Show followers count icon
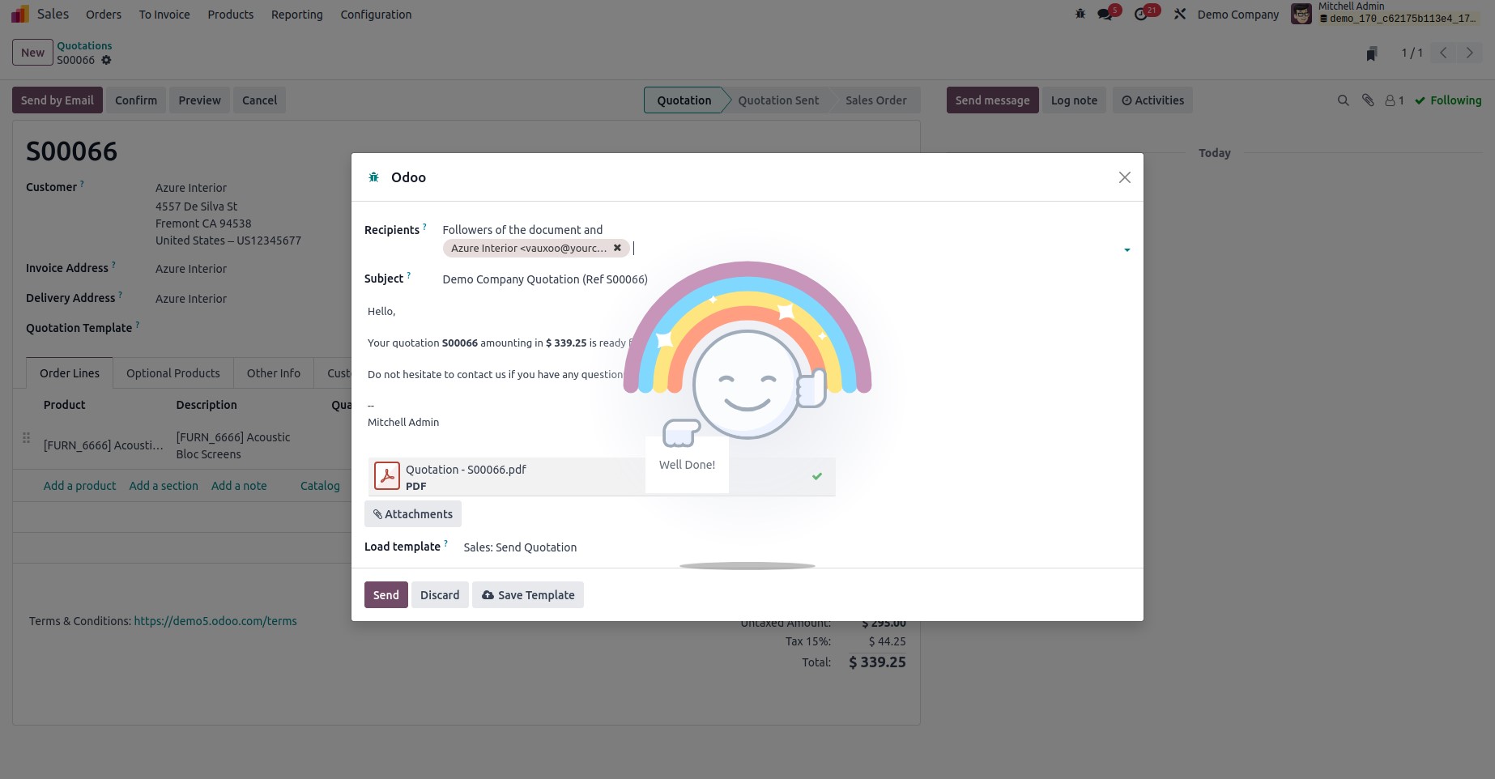The height and width of the screenshot is (779, 1495). coord(1395,100)
